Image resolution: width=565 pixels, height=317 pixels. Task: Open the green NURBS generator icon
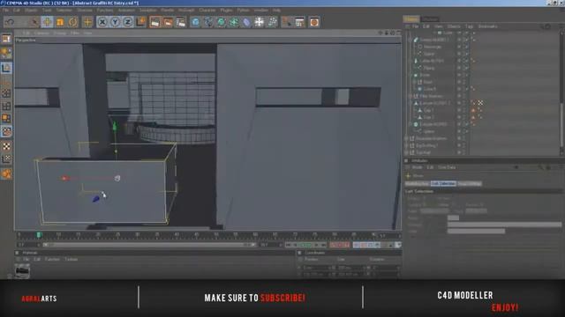click(221, 22)
